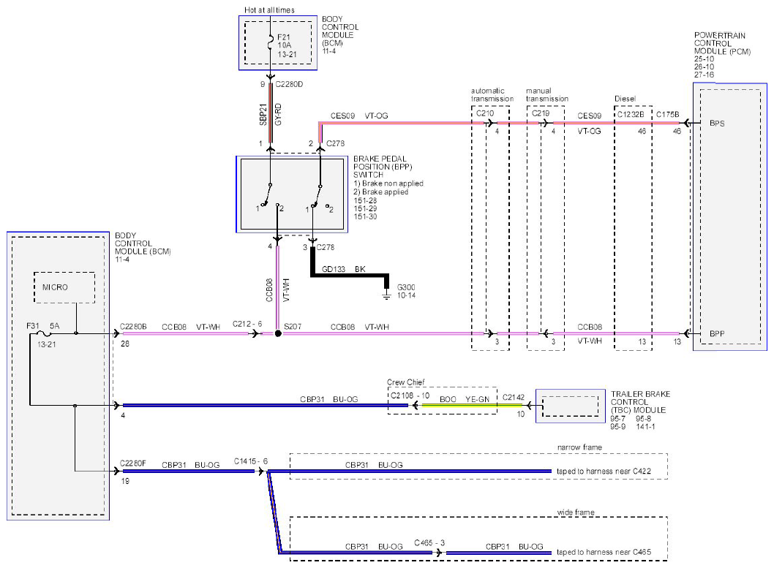Screen dimensions: 774x568
Task: Select the F31 fuse label
Action: (33, 326)
